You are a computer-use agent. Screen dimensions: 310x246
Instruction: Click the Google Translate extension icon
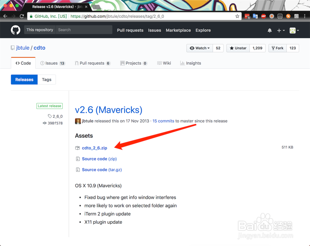(x=255, y=16)
